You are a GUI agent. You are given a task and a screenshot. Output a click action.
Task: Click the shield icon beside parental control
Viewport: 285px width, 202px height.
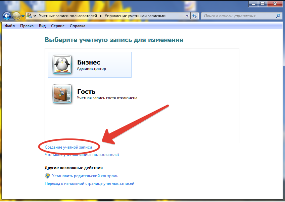[47, 176]
